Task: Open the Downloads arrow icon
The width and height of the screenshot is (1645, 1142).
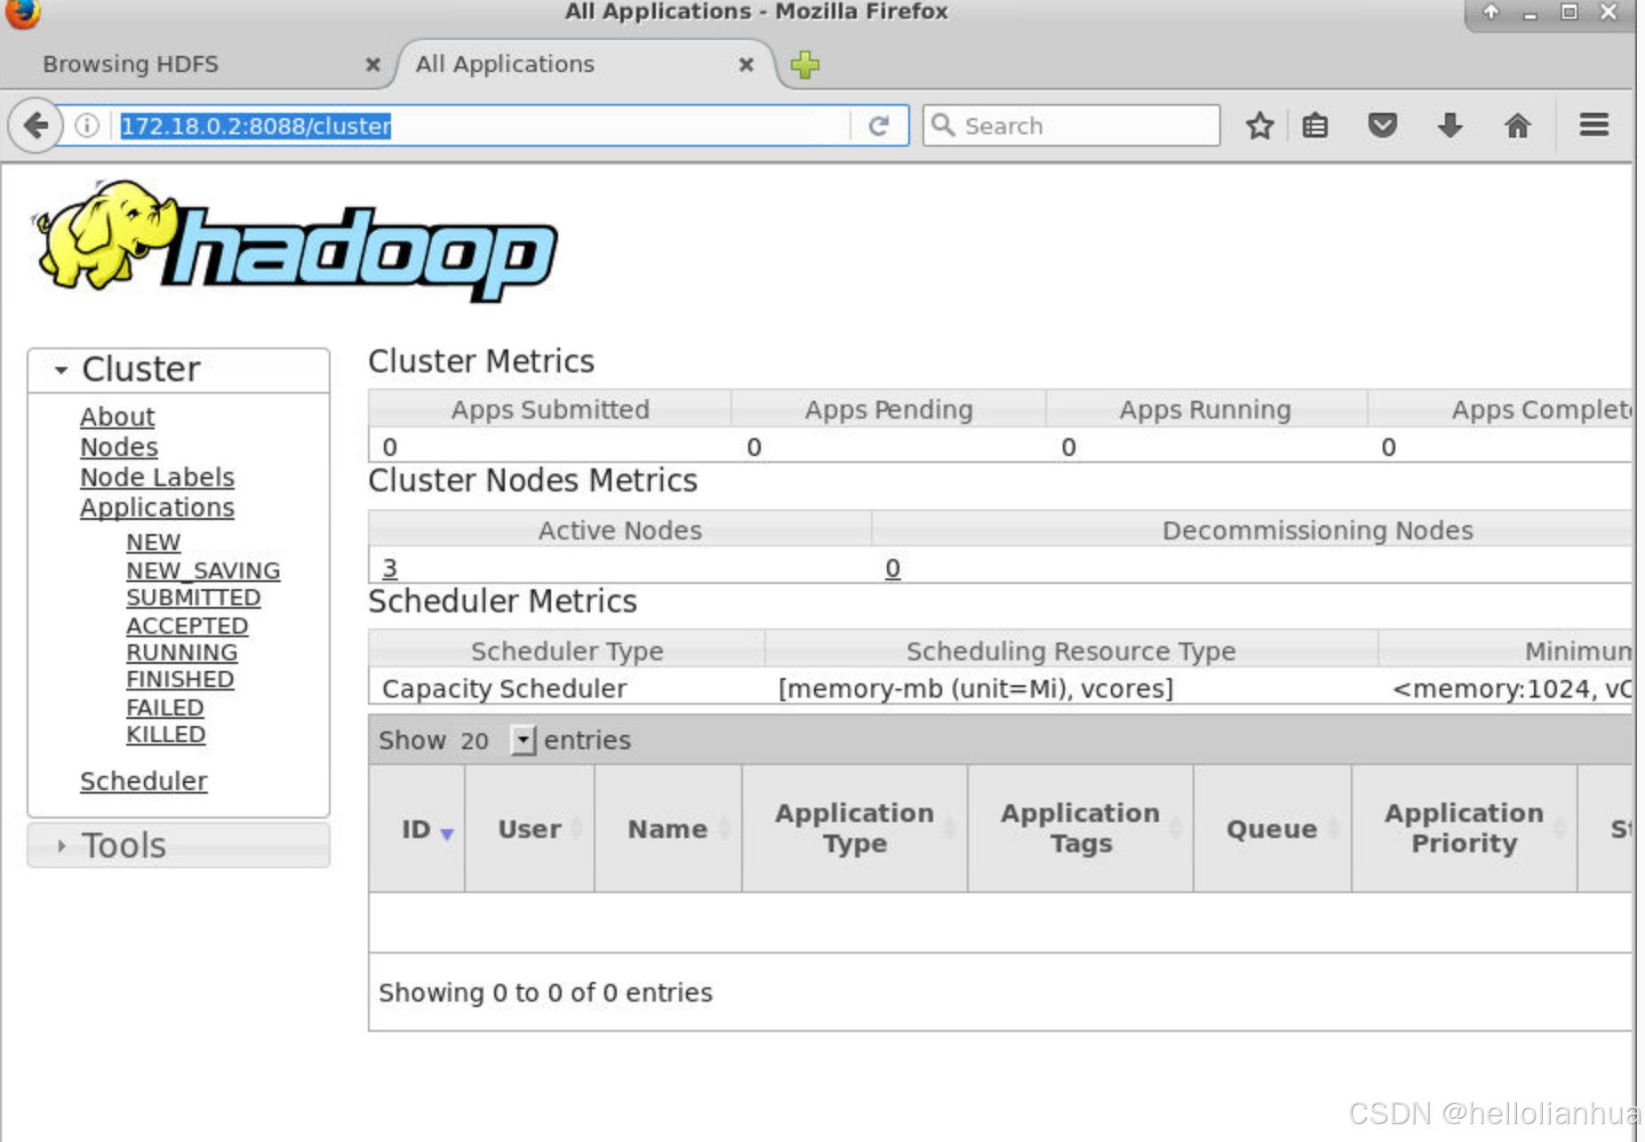Action: (x=1449, y=125)
